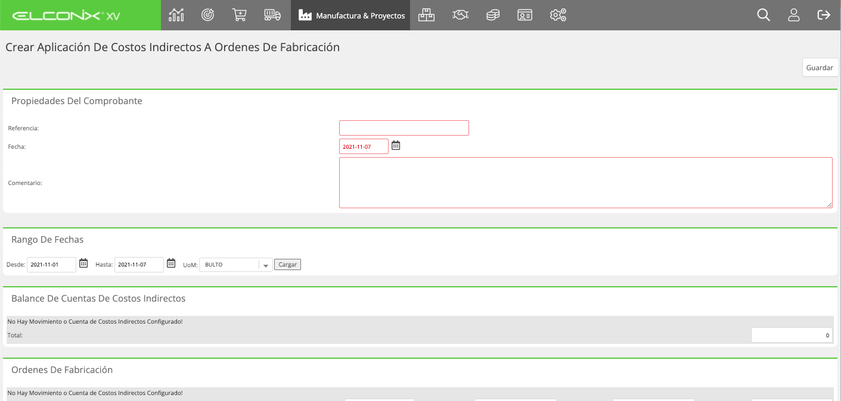Open the shopping cart purchases module
Screen dimensions: 841x401
coord(240,15)
